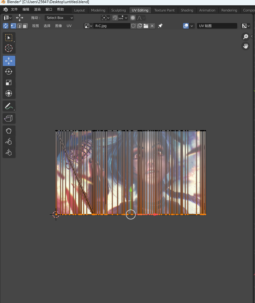255x303 pixels.
Task: Activate the Rotate tool
Action: pyautogui.click(x=9, y=72)
